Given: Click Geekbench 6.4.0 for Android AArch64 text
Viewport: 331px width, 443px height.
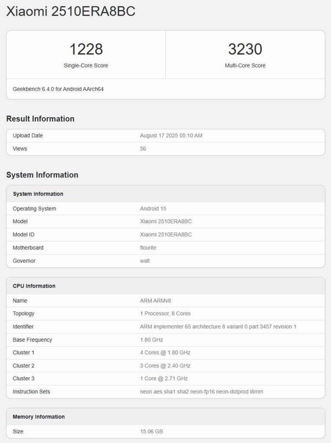Looking at the screenshot, I should [x=58, y=89].
